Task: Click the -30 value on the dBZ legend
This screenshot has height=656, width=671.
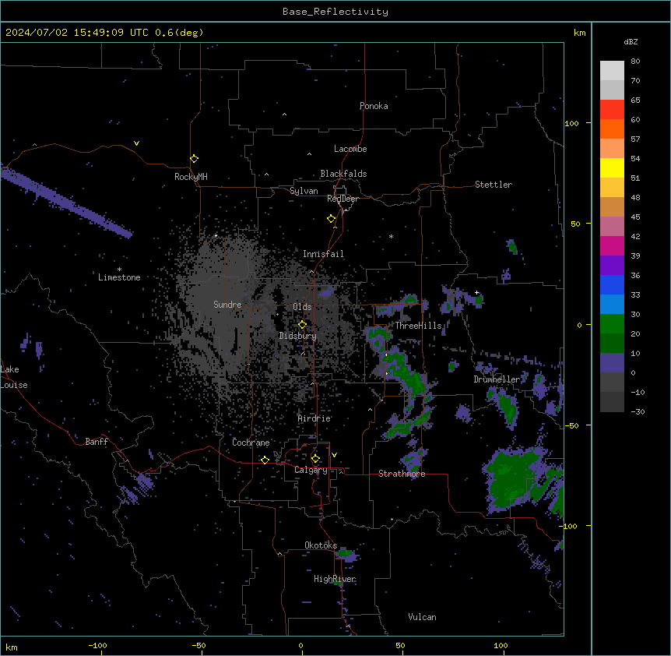Action: point(638,411)
